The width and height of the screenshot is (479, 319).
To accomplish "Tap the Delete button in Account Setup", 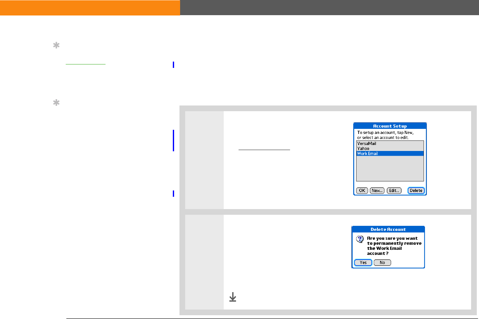I will coord(416,190).
